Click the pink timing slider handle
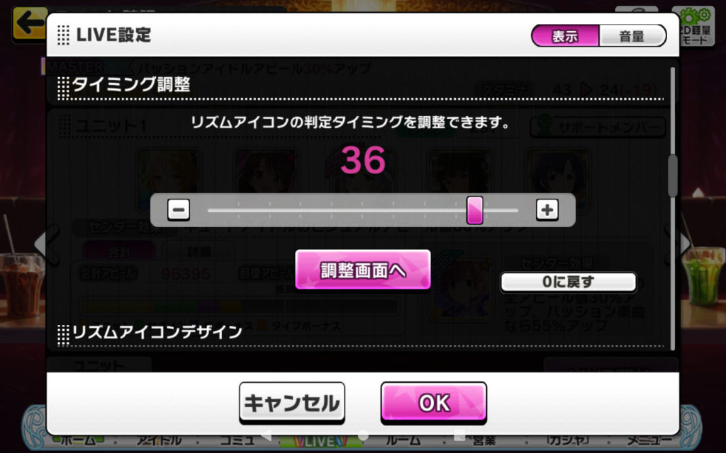 point(474,210)
